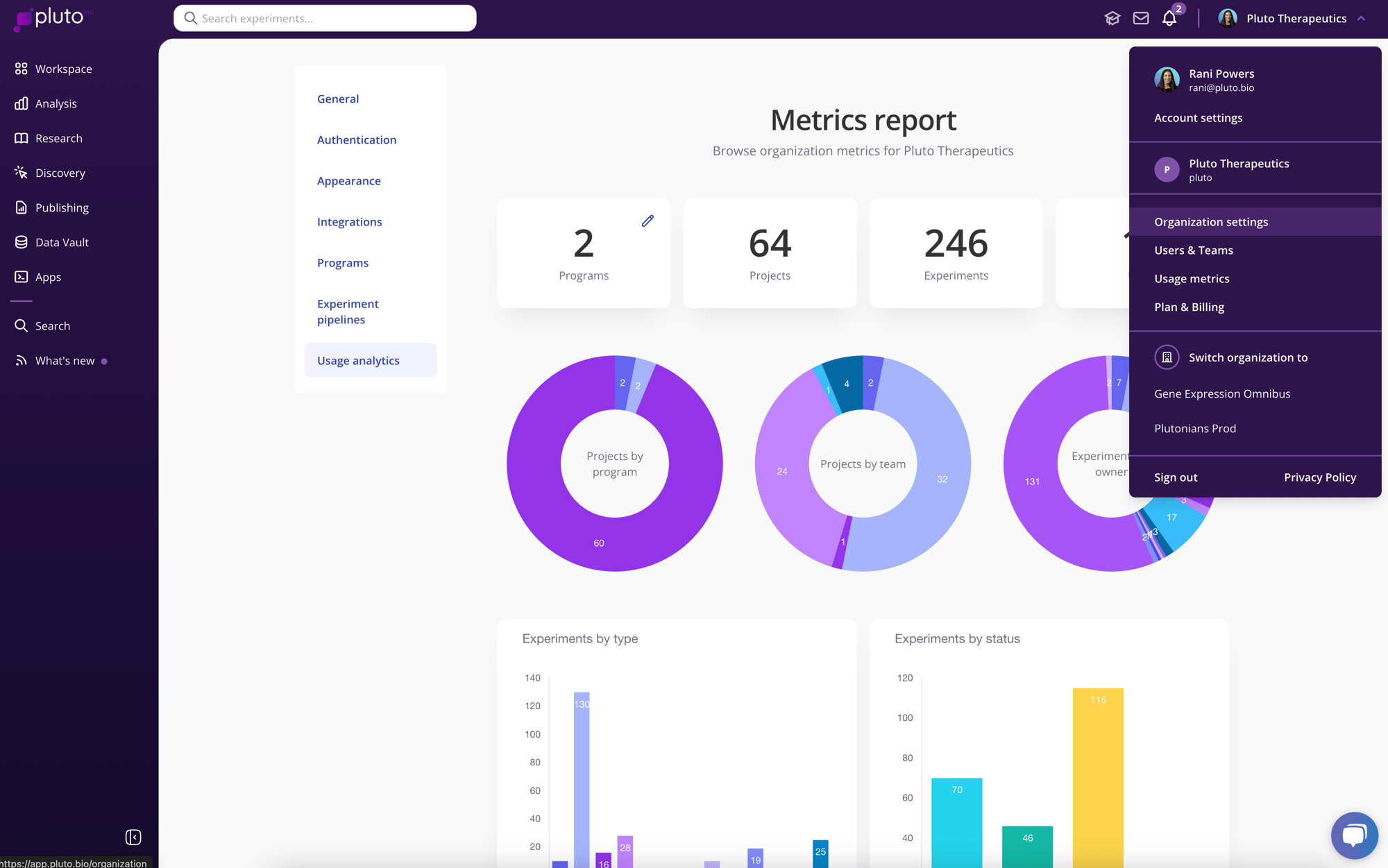Open the Privacy Policy link
Viewport: 1388px width, 868px height.
[1319, 477]
